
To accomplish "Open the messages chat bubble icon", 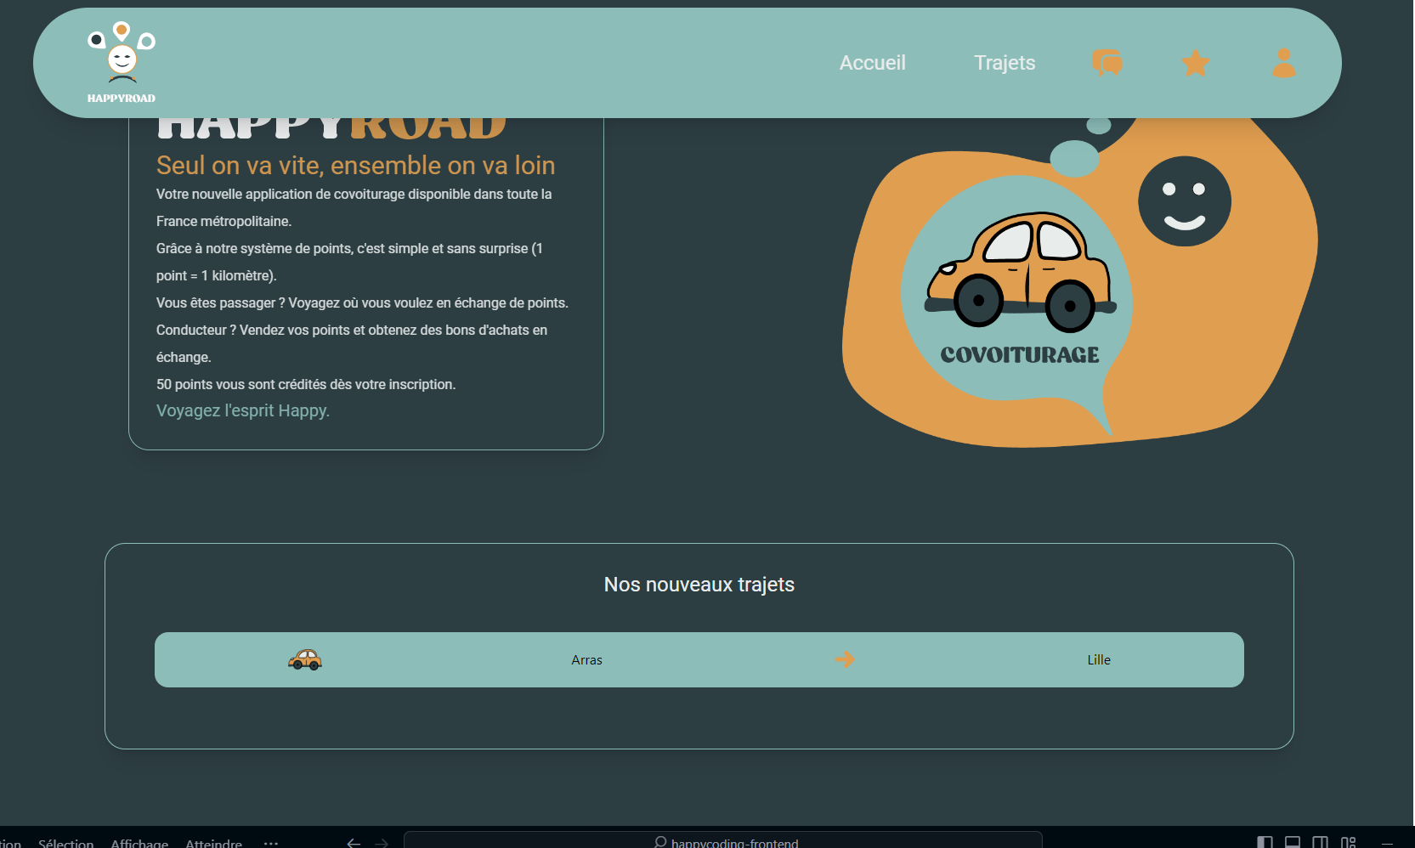I will pos(1107,63).
